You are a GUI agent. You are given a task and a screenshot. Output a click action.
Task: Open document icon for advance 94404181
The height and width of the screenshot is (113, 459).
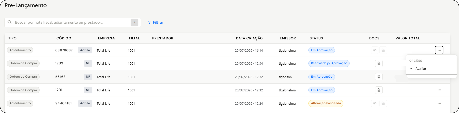(x=383, y=103)
